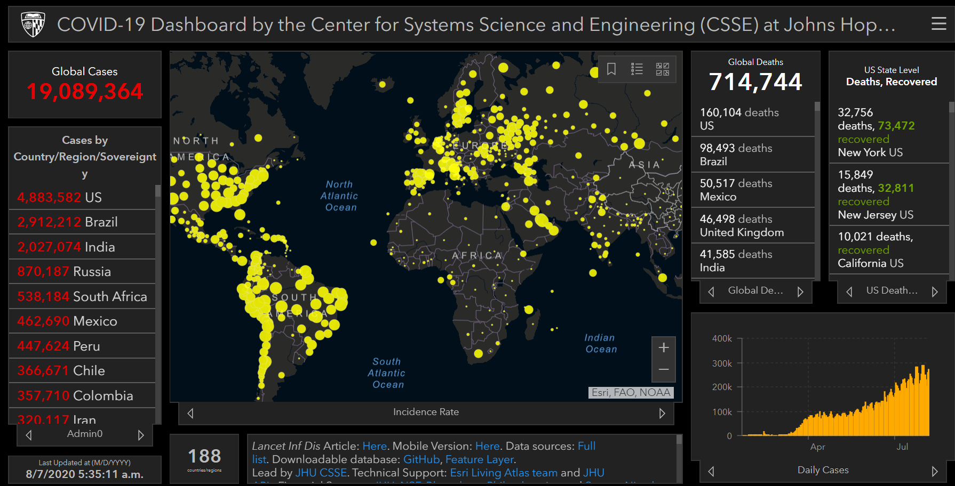The width and height of the screenshot is (955, 486).
Task: Click right arrow beside US Death… tab
Action: [935, 291]
